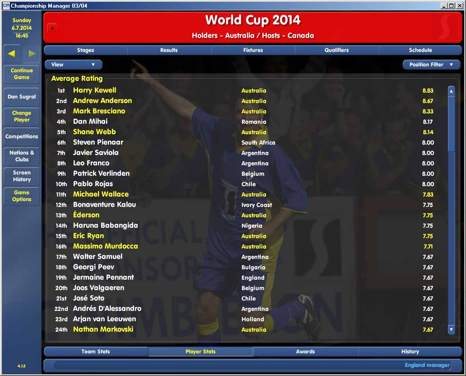Select player Georgi Peev
The width and height of the screenshot is (466, 376).
point(93,267)
